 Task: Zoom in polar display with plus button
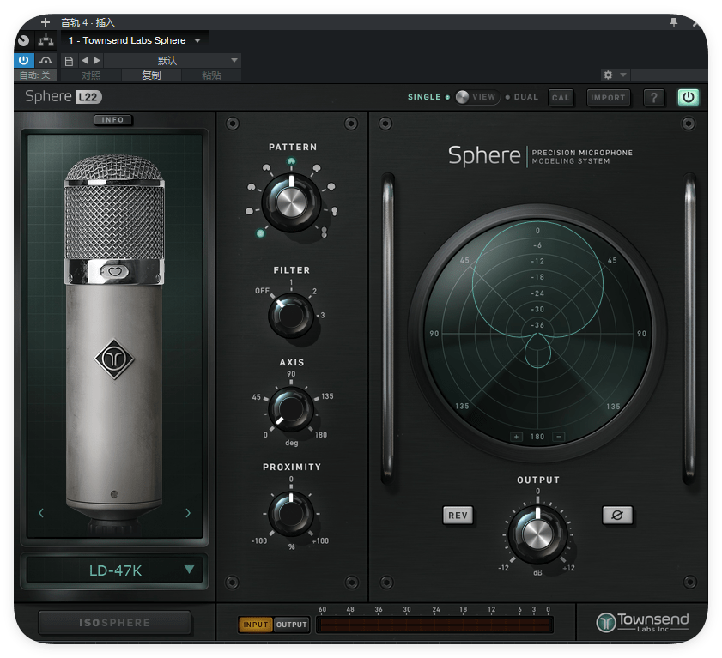tap(516, 437)
